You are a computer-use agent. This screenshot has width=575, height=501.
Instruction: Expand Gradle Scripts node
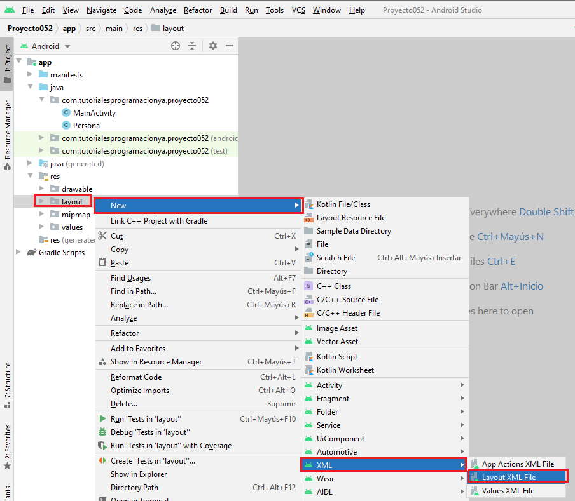point(18,252)
